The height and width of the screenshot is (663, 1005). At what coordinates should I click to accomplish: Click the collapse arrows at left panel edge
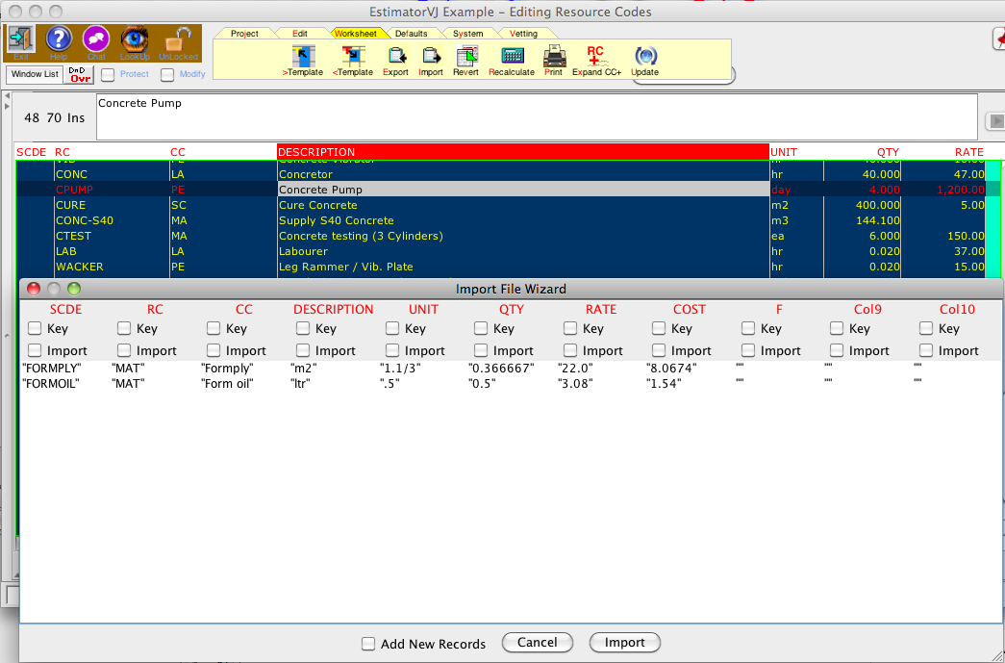(7, 101)
